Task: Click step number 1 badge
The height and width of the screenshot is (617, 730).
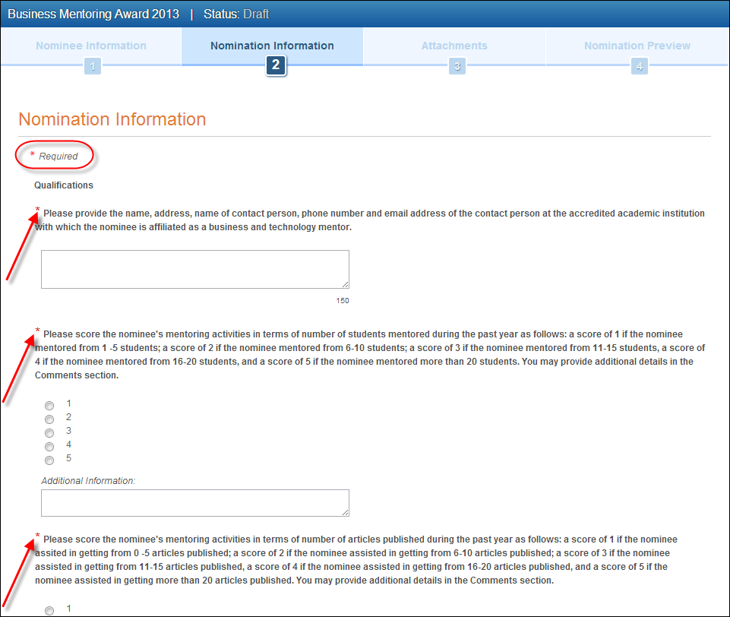Action: pyautogui.click(x=93, y=66)
